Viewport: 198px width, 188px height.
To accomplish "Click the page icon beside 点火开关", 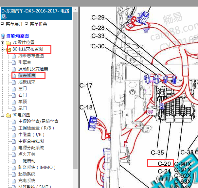I will [x=14, y=154].
